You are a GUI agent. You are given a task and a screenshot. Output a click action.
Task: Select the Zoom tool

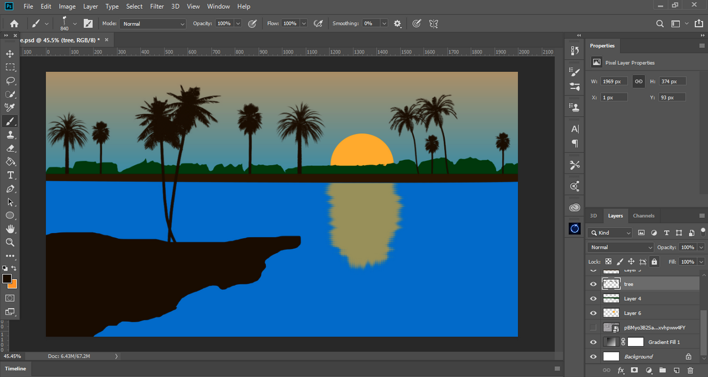pos(10,242)
